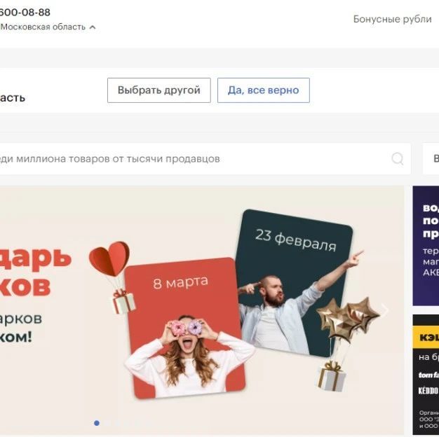Click the KEDDO brand logo
This screenshot has height=437, width=439.
(428, 391)
